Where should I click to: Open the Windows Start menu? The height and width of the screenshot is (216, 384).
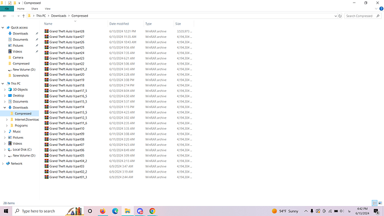(6, 211)
